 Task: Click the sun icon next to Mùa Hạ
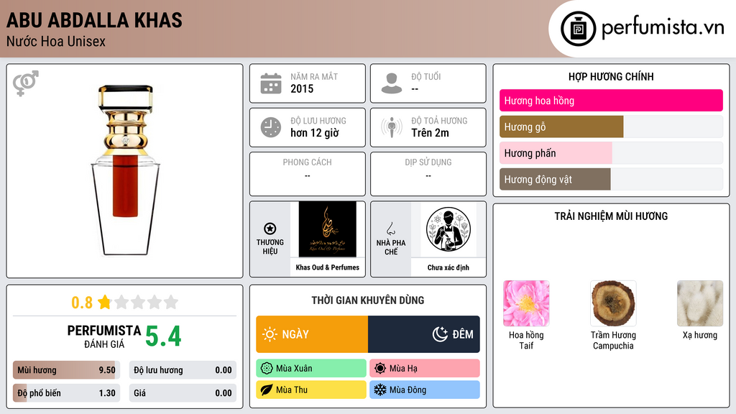click(380, 369)
